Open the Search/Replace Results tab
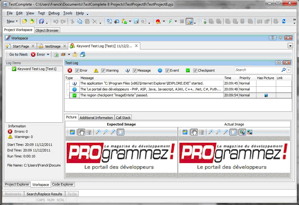Viewport: 299px width, 205px height. (44, 194)
